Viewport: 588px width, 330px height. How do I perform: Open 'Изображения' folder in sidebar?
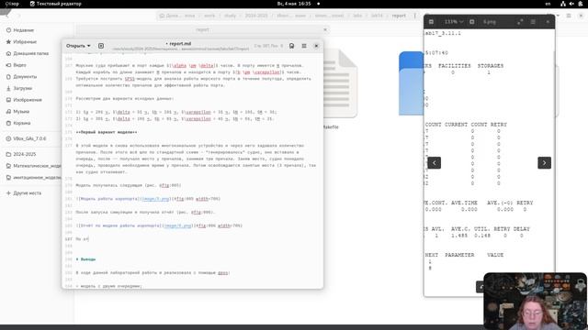pos(28,100)
